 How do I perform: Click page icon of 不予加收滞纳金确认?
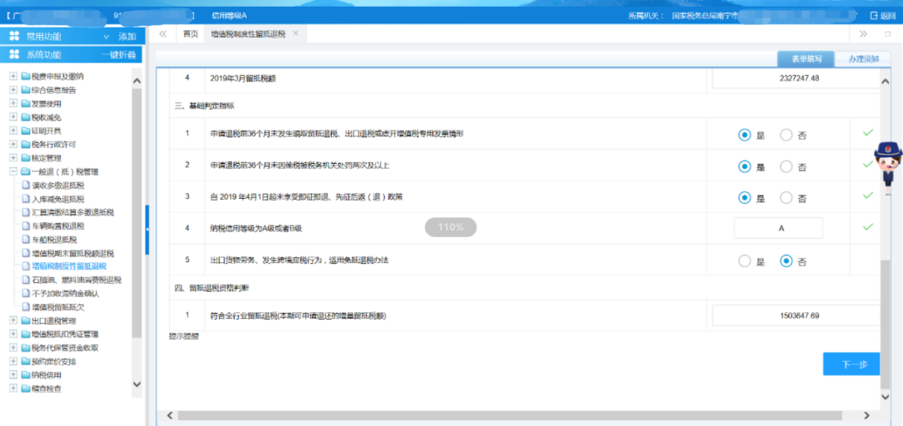click(25, 293)
